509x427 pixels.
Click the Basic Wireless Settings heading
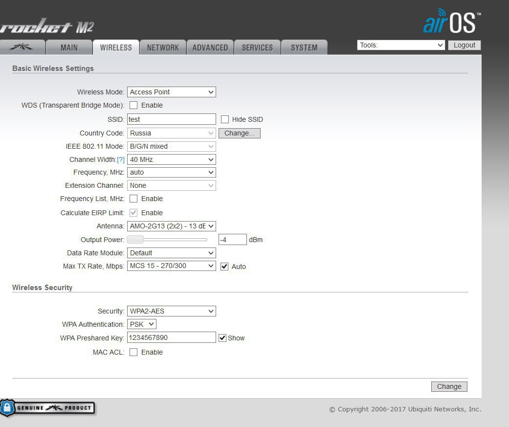click(53, 68)
